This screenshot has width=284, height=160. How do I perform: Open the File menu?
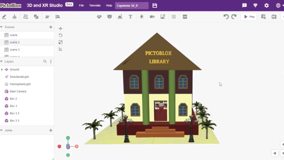point(81,6)
